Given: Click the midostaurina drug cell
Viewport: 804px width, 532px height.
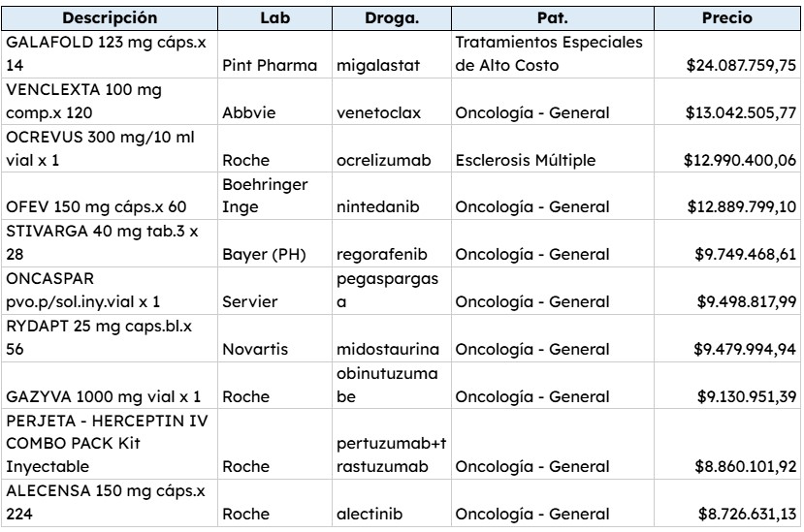Looking at the screenshot, I should pyautogui.click(x=390, y=349).
